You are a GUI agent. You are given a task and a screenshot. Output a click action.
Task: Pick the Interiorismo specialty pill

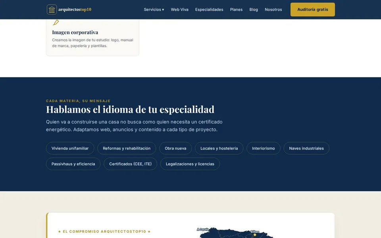264,148
